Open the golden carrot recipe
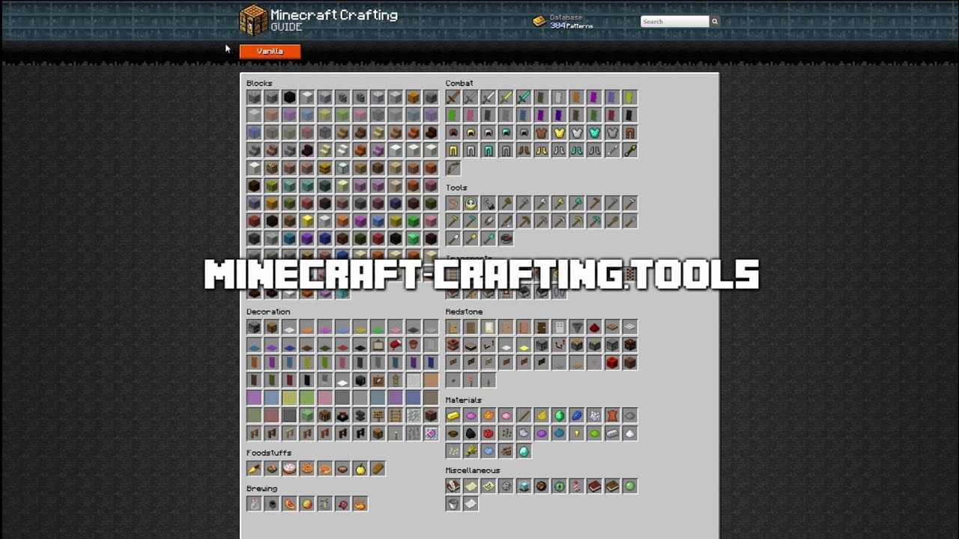Screen dimensions: 959x539 pos(254,469)
